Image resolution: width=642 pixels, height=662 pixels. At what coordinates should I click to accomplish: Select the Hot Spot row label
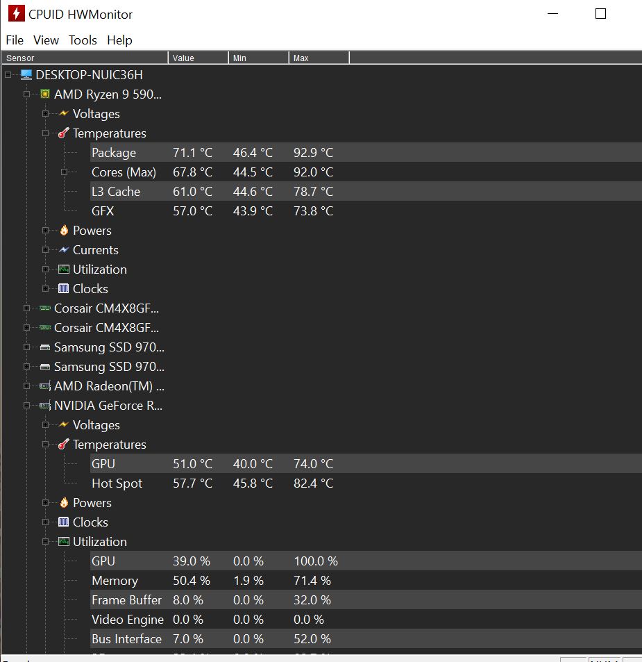(117, 483)
